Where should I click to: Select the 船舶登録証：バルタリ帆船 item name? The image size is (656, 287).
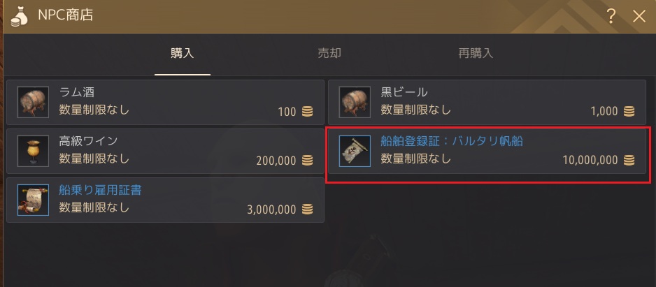pyautogui.click(x=452, y=141)
